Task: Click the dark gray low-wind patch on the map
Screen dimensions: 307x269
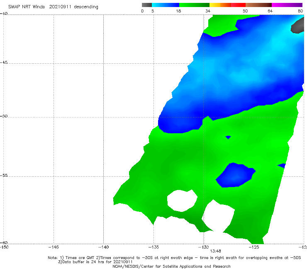Action: 298,26
